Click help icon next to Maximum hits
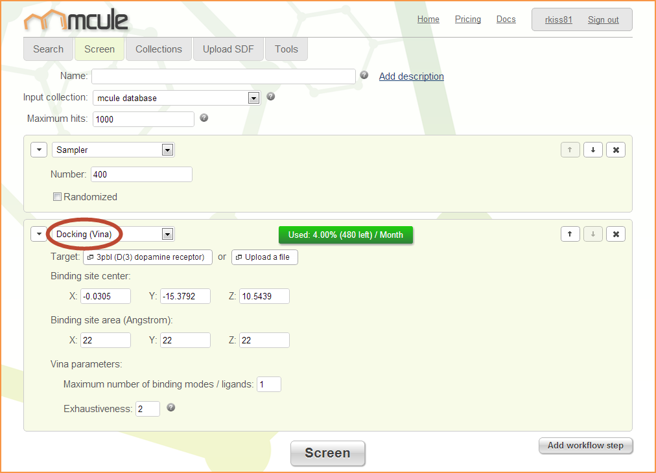Screen dimensions: 656x473 click(x=204, y=118)
